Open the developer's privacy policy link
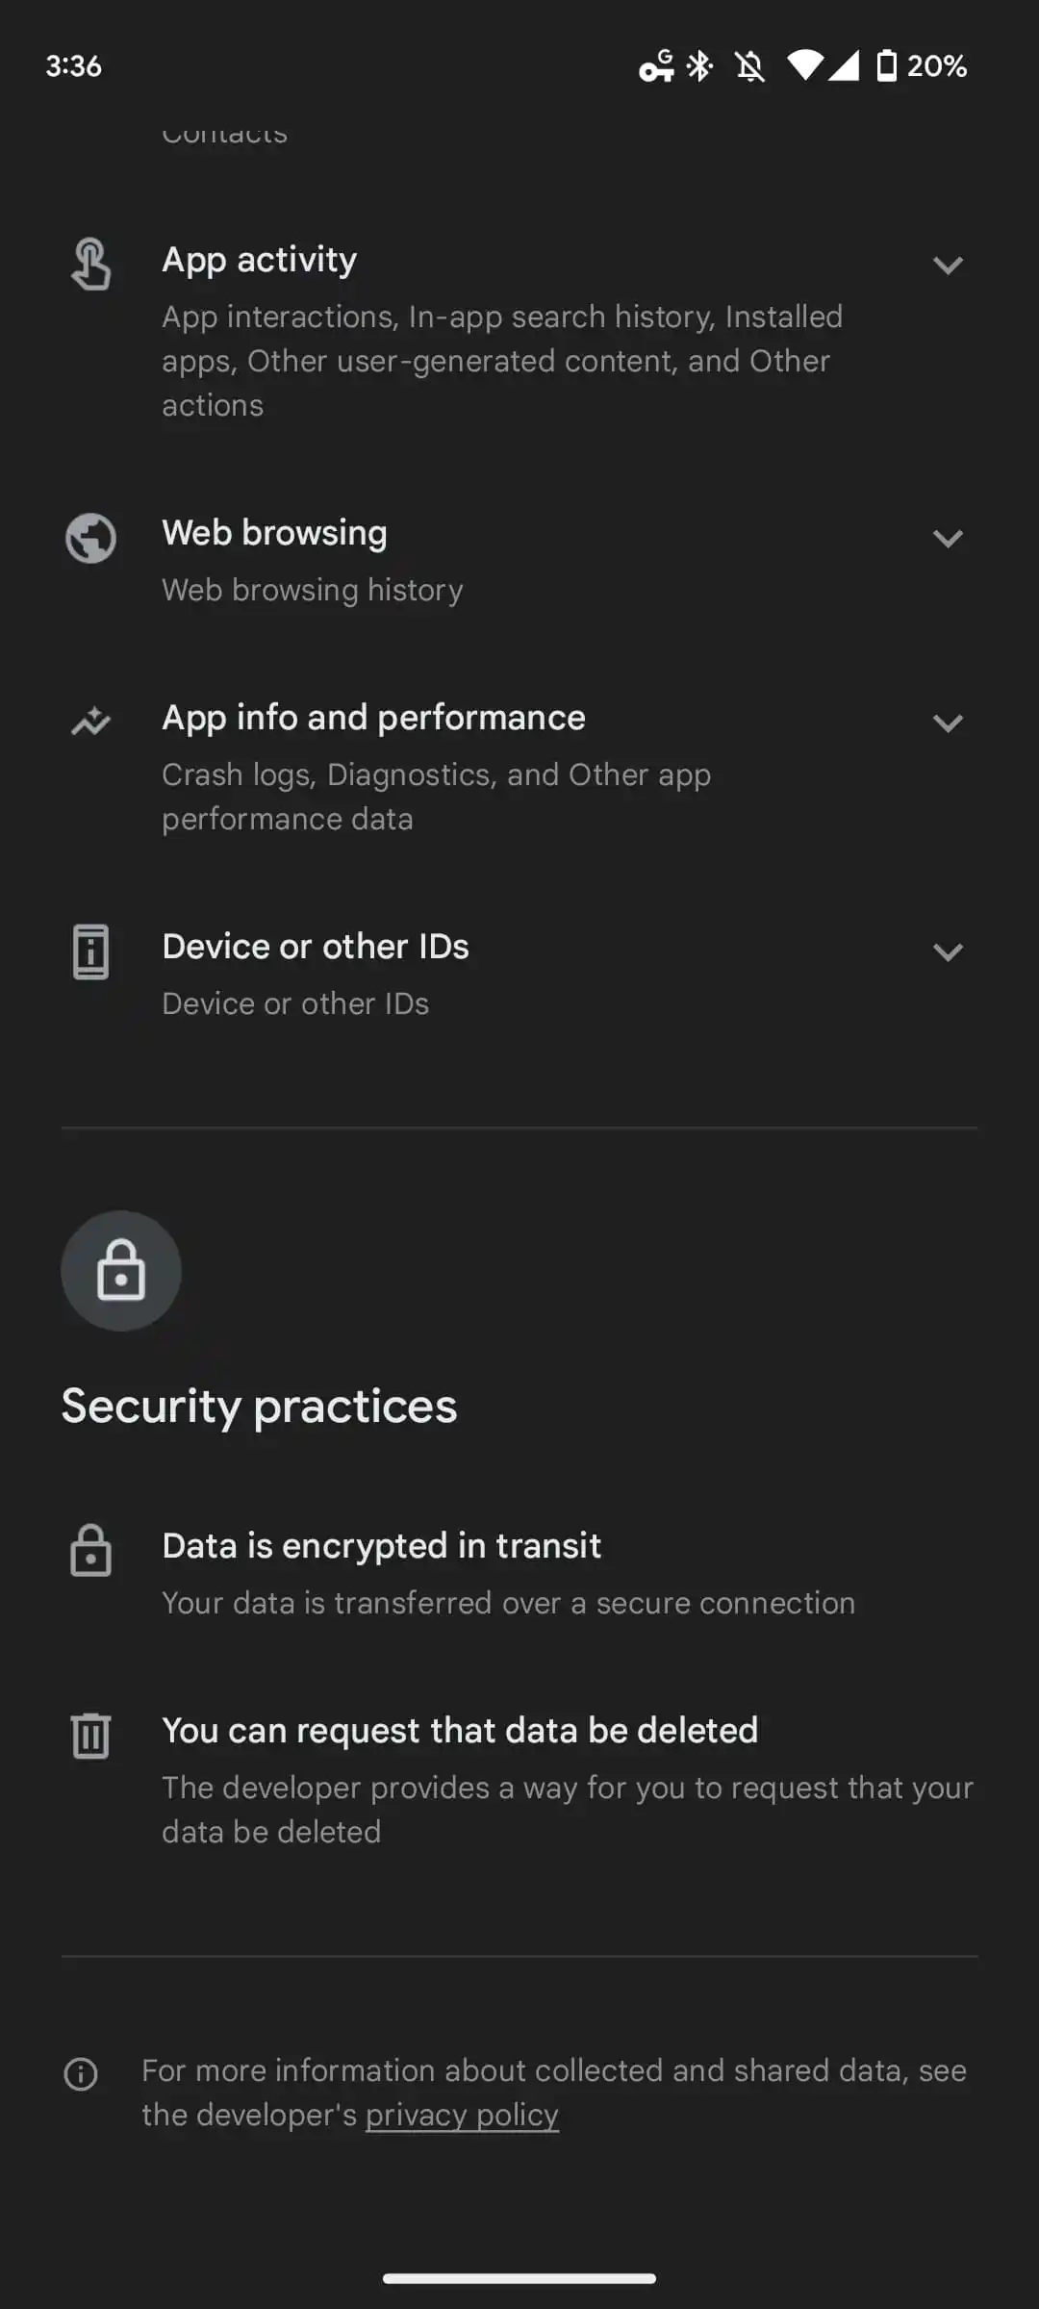The height and width of the screenshot is (2309, 1039). click(x=462, y=2115)
